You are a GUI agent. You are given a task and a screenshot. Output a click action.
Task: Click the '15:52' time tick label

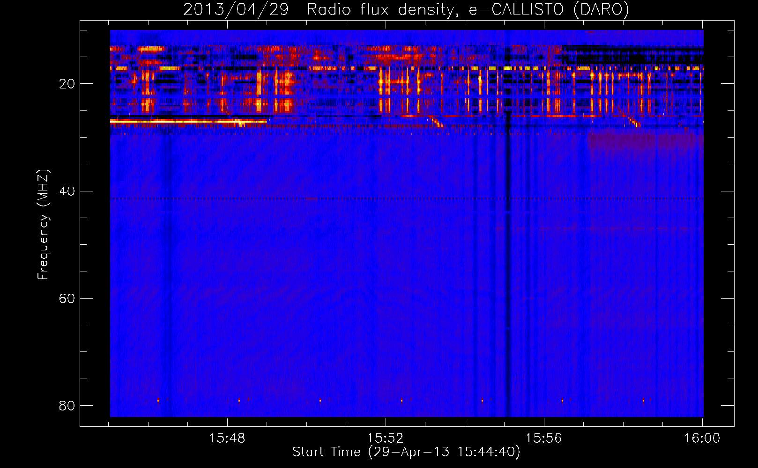point(385,439)
